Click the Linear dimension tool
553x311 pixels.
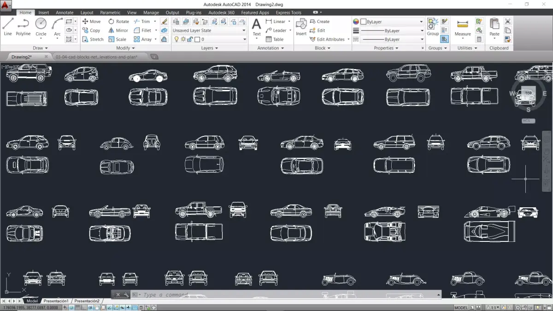[x=276, y=22]
